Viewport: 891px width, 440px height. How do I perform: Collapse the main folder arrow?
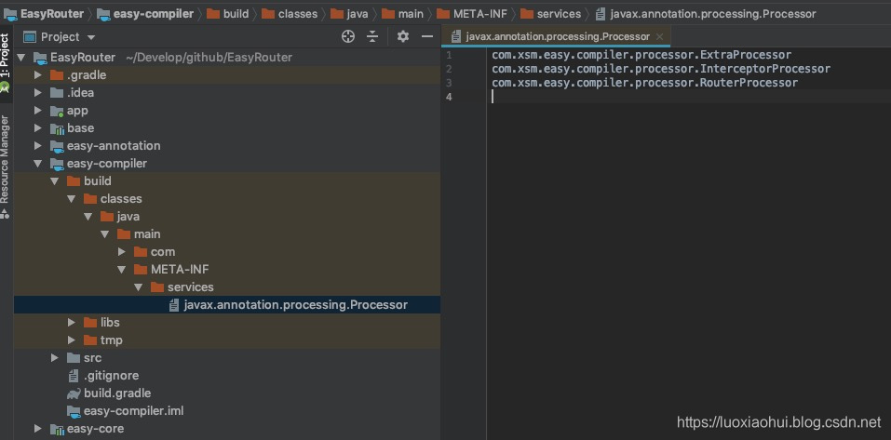104,233
